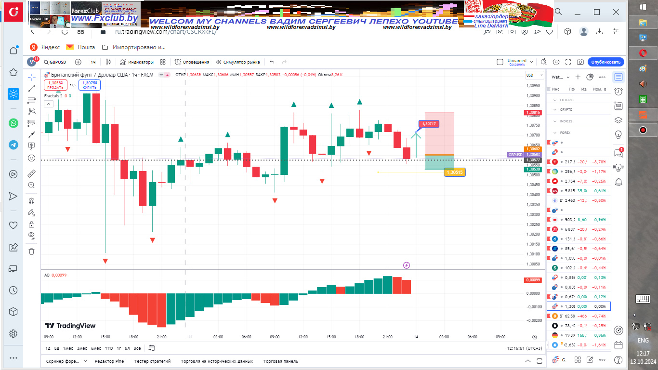The image size is (658, 370).
Task: Select the crosshair cursor tool
Action: point(31,77)
